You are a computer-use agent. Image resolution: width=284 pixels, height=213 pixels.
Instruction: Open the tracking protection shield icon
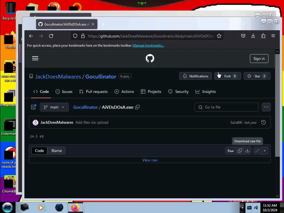pyautogui.click(x=75, y=36)
